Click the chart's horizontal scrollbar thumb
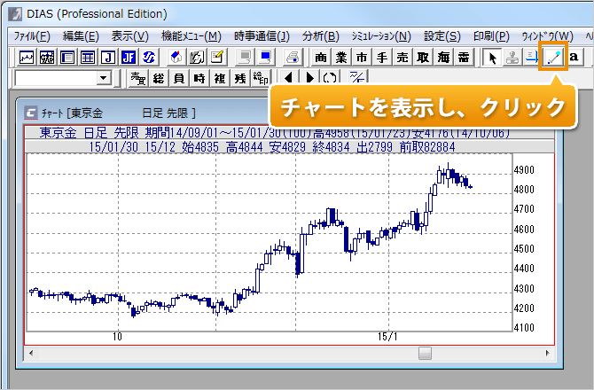This screenshot has height=390, width=594. (x=425, y=353)
